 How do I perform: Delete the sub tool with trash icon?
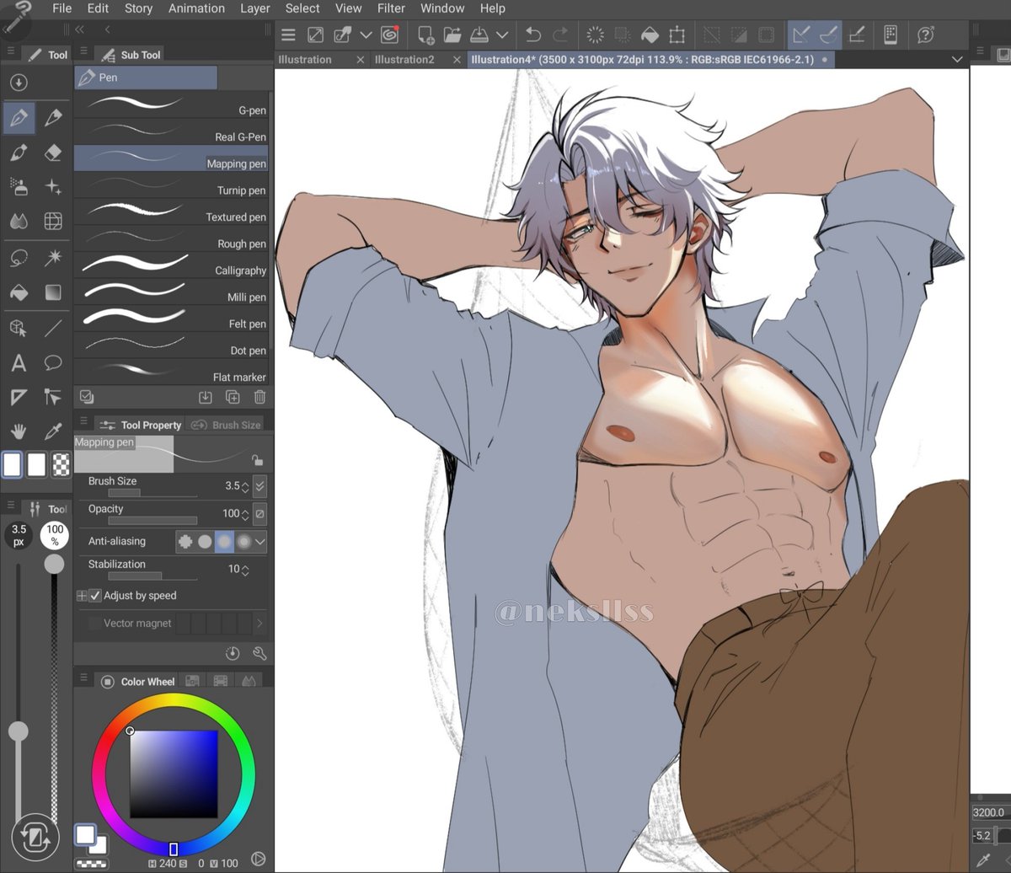(x=259, y=397)
